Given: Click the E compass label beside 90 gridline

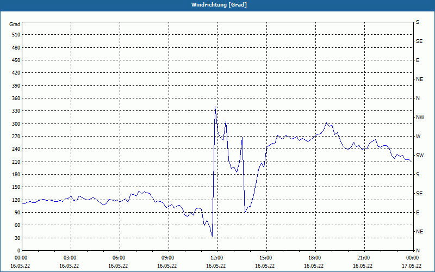Looking at the screenshot, I should [418, 213].
